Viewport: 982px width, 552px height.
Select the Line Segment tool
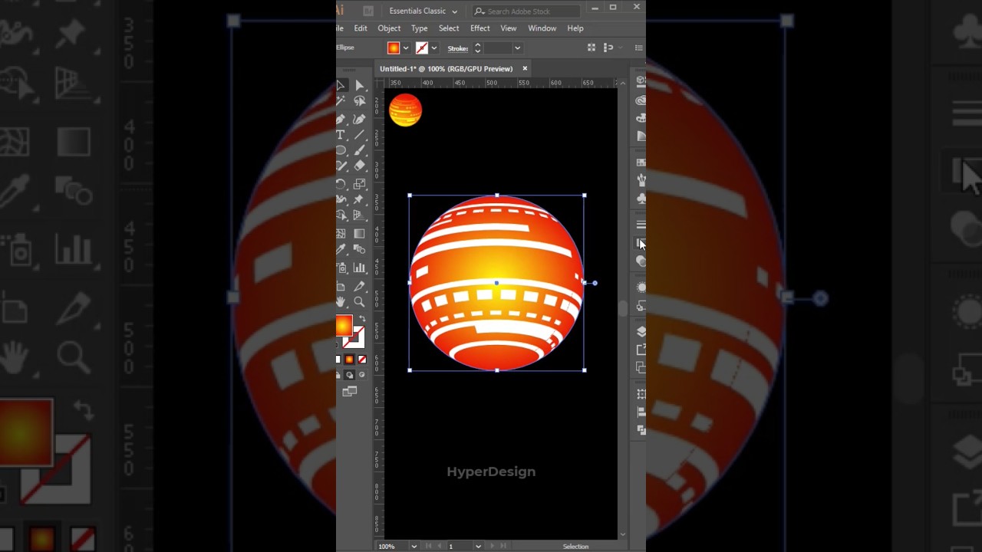coord(359,135)
